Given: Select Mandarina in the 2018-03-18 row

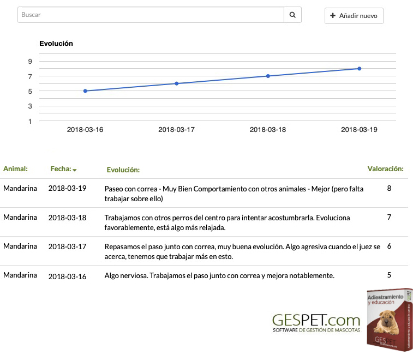Looking at the screenshot, I should tap(20, 218).
